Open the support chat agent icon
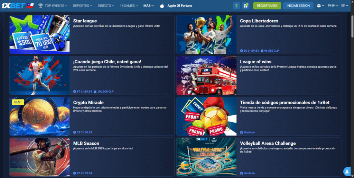This screenshot has height=178, width=354. click(x=347, y=171)
